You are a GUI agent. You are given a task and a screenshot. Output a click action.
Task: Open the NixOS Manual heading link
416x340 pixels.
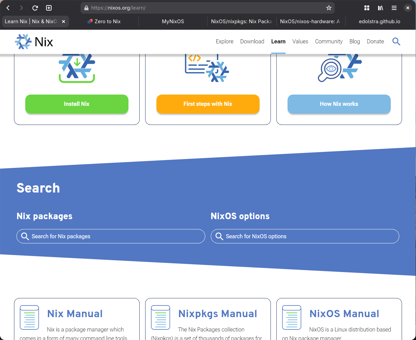[x=344, y=314]
